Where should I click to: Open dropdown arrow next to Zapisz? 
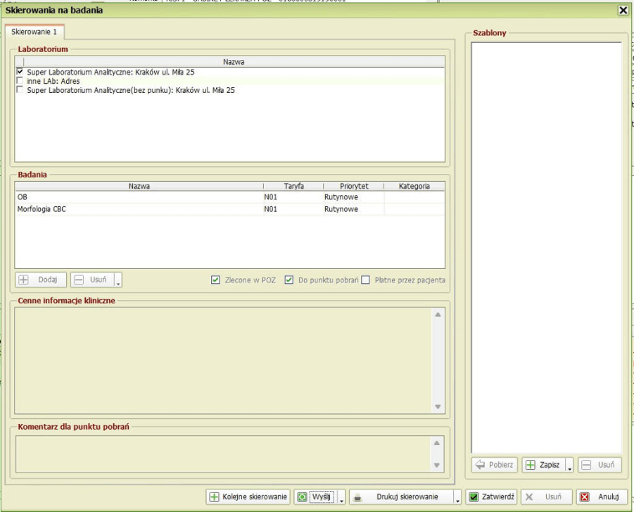pyautogui.click(x=570, y=465)
